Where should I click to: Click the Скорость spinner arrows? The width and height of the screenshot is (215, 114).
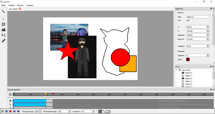[93, 111]
